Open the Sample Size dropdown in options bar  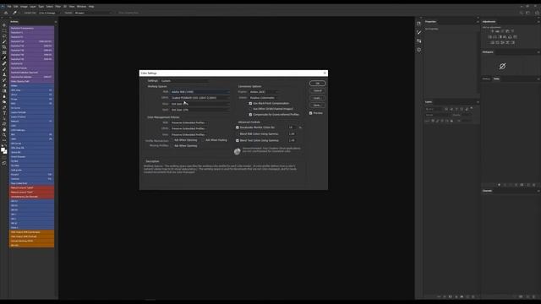[49, 13]
